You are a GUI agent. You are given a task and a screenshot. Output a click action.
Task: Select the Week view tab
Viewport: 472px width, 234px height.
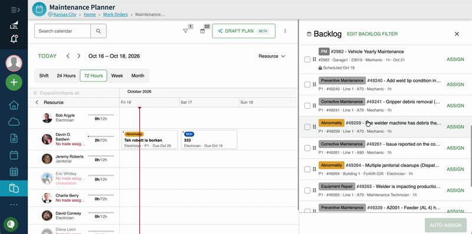click(x=117, y=76)
